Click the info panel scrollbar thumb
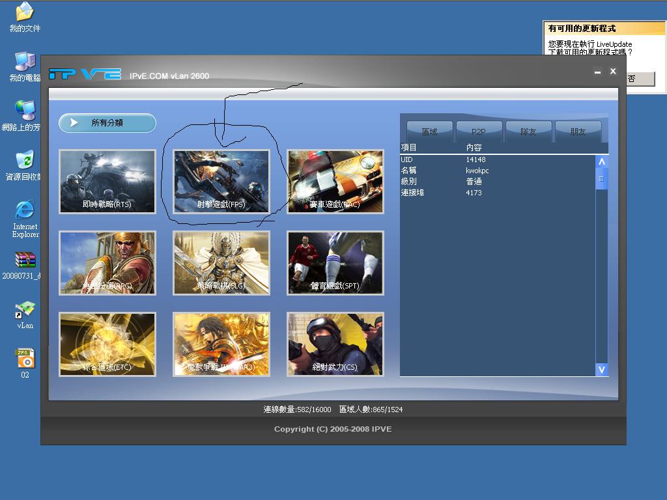The height and width of the screenshot is (500, 667). (x=601, y=179)
